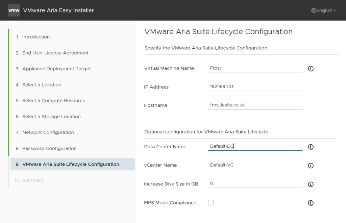346x223 pixels.
Task: Click the vmw logo icon
Action: pyautogui.click(x=14, y=10)
